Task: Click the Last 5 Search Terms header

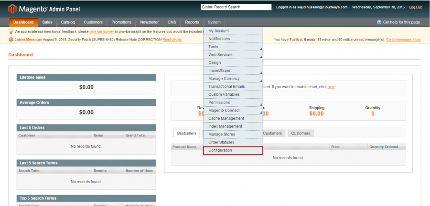Action: 86,163
